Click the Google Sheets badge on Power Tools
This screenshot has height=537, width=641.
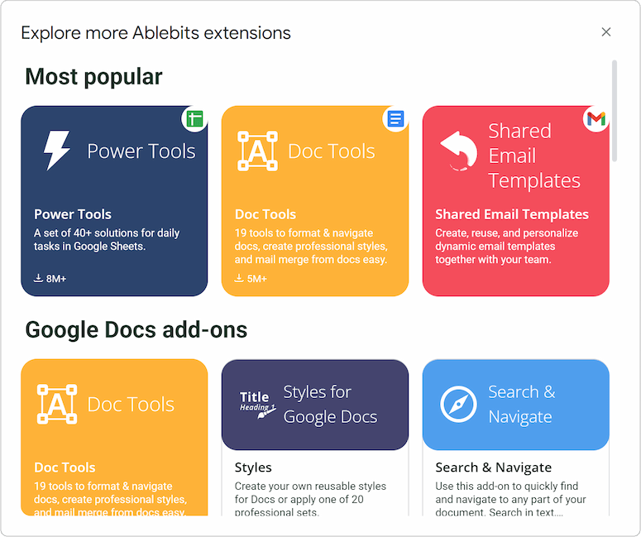click(x=194, y=119)
